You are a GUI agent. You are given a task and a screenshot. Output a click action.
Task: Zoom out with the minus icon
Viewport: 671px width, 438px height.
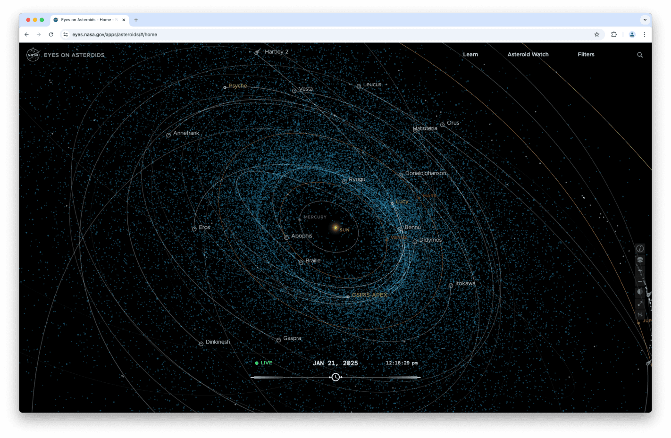pyautogui.click(x=640, y=282)
